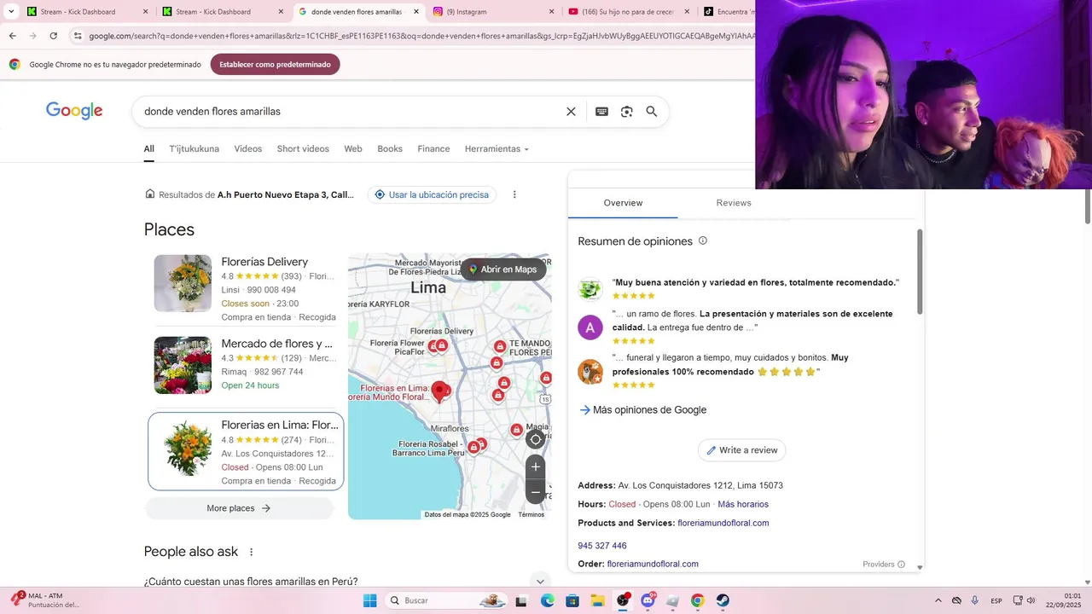Close the Instagram tab
Image resolution: width=1092 pixels, height=614 pixels.
pos(551,12)
